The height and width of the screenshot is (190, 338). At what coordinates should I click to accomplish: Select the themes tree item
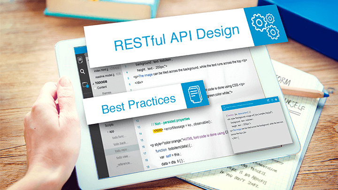tap(107, 93)
